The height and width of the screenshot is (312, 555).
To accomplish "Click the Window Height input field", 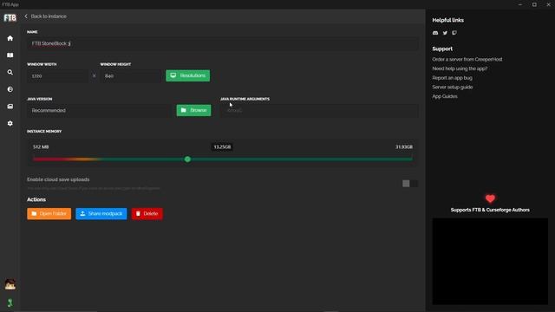I will (131, 76).
